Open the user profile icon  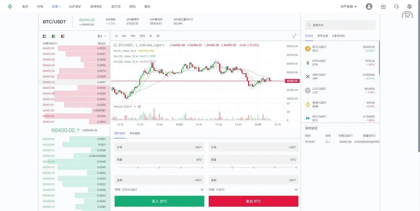click(x=368, y=6)
